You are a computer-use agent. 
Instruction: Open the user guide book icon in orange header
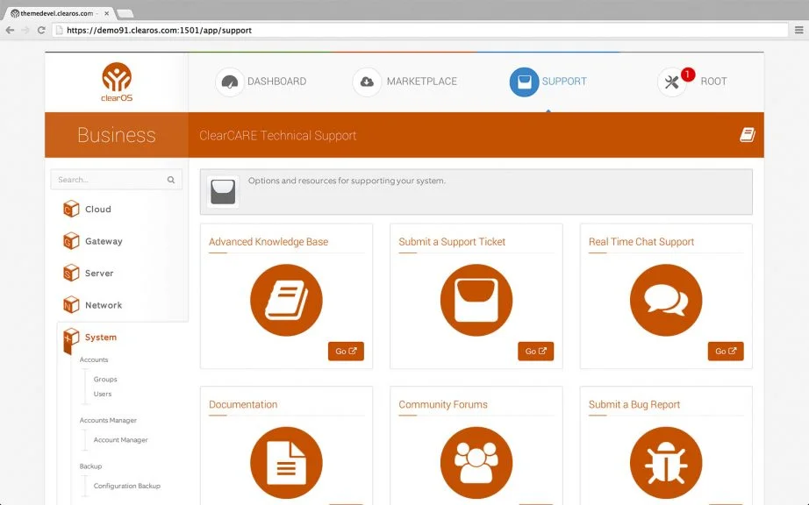pos(747,135)
